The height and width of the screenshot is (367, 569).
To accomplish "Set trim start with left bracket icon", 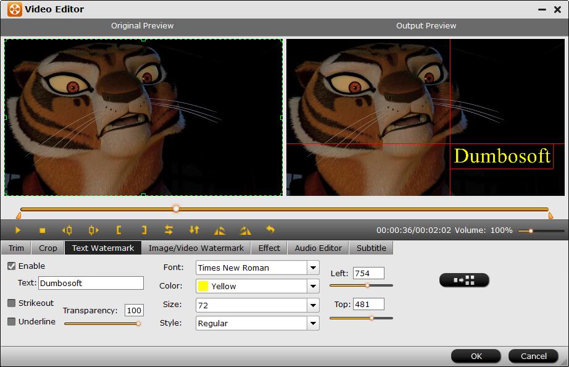I will tap(118, 230).
